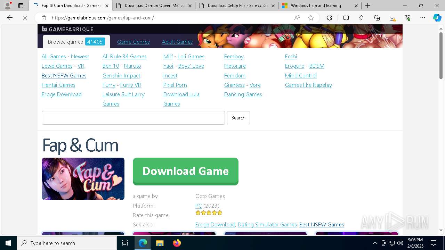Open the Genshin Impact link
This screenshot has height=250, width=445.
pyautogui.click(x=121, y=75)
